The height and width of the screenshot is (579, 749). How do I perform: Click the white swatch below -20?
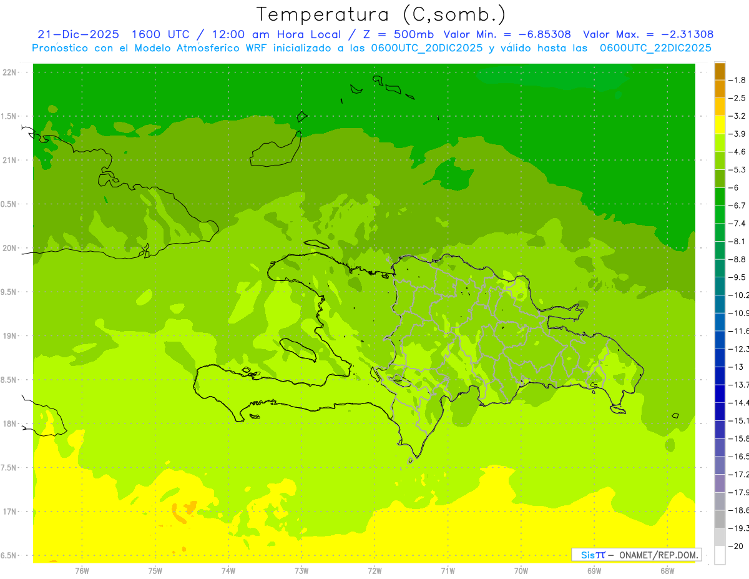[x=720, y=555]
